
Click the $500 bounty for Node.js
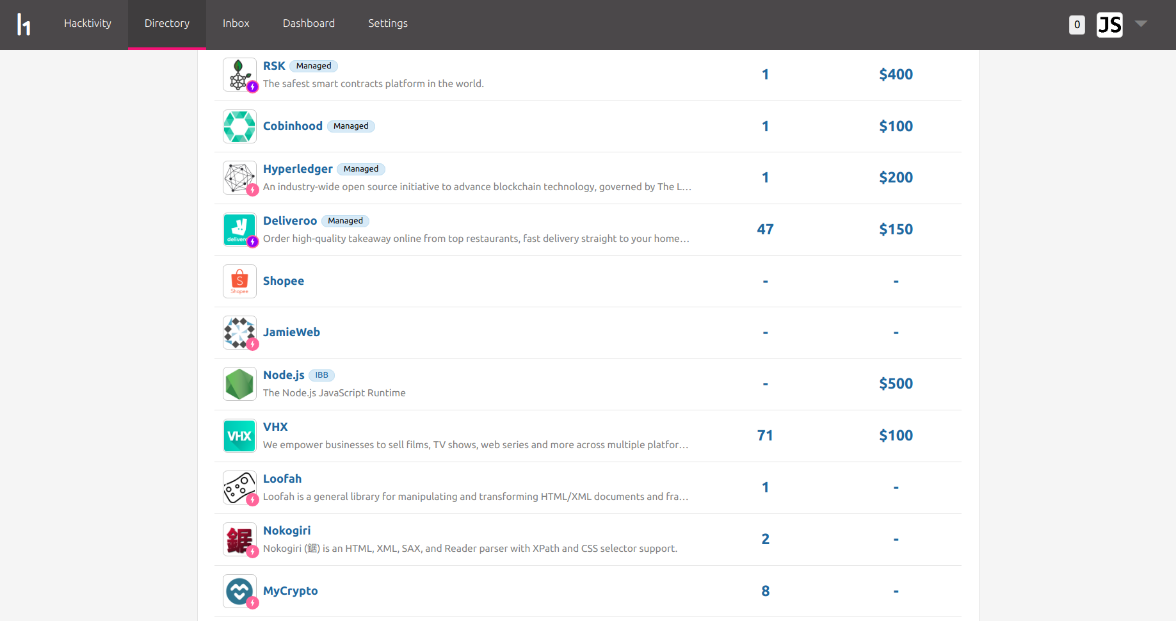pyautogui.click(x=896, y=383)
